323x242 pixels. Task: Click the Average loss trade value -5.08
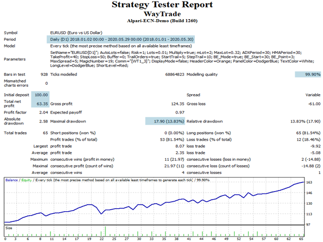(315, 153)
